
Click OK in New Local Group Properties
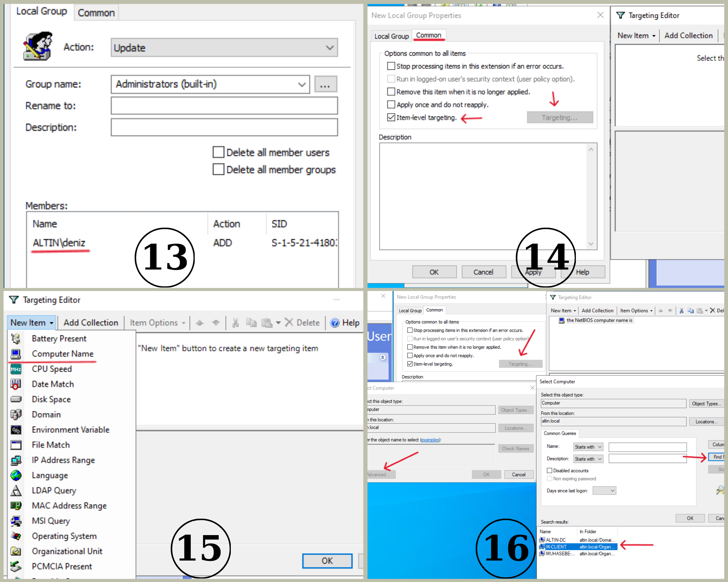click(x=434, y=272)
